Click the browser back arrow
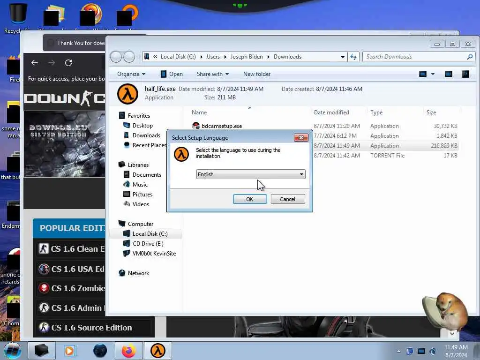Screen dimensions: 480x360 (35, 63)
